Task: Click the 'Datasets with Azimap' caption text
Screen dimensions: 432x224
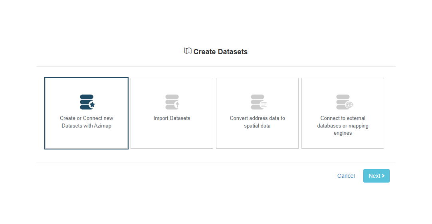Action: [x=87, y=126]
